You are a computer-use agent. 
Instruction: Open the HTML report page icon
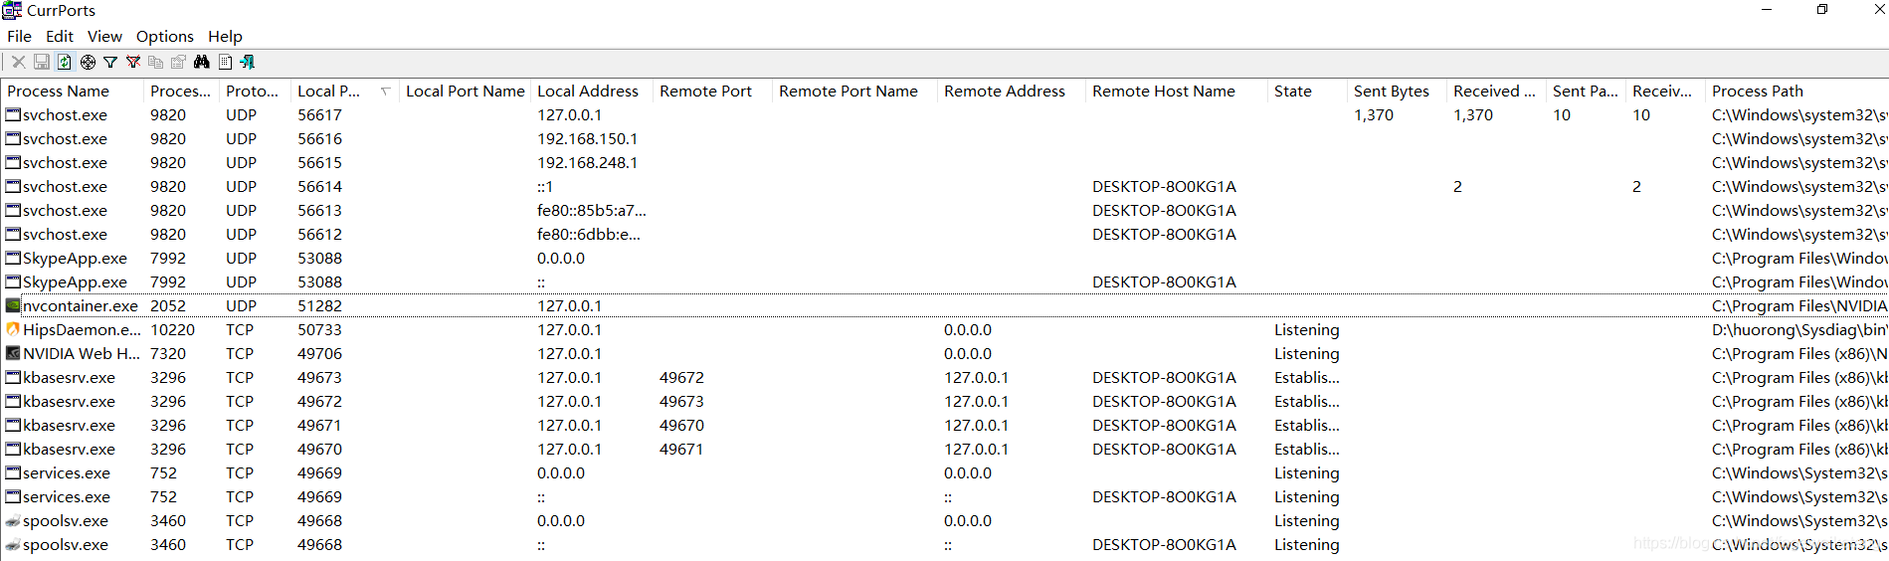point(226,62)
